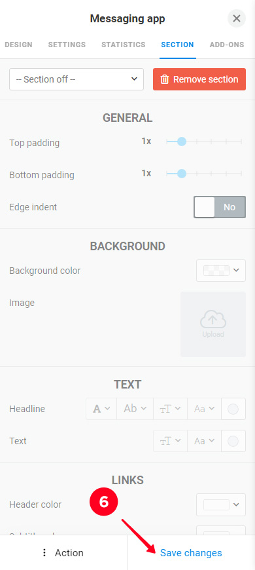Click the trash icon in Remove section

[x=164, y=79]
